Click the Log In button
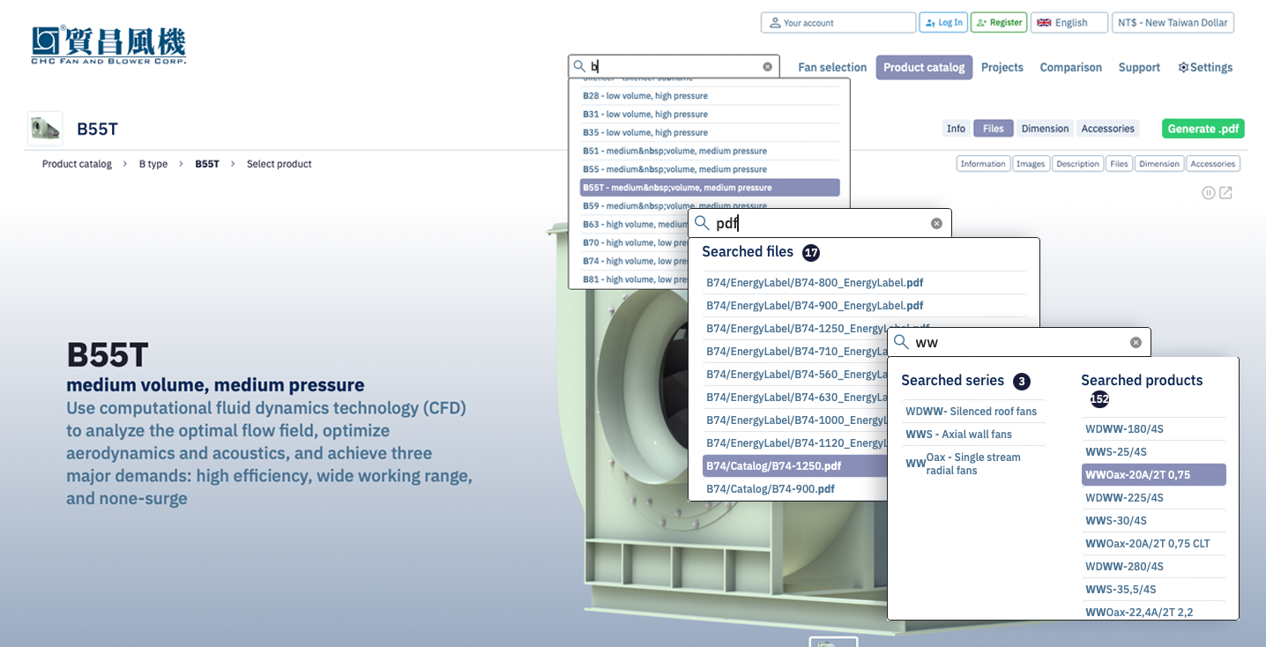The image size is (1266, 647). click(943, 23)
